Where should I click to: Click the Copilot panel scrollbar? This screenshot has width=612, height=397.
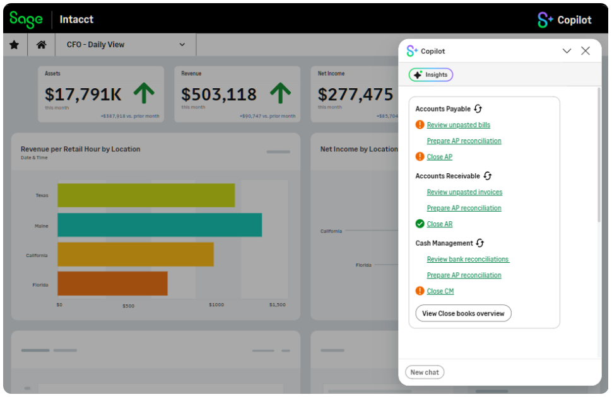click(599, 155)
